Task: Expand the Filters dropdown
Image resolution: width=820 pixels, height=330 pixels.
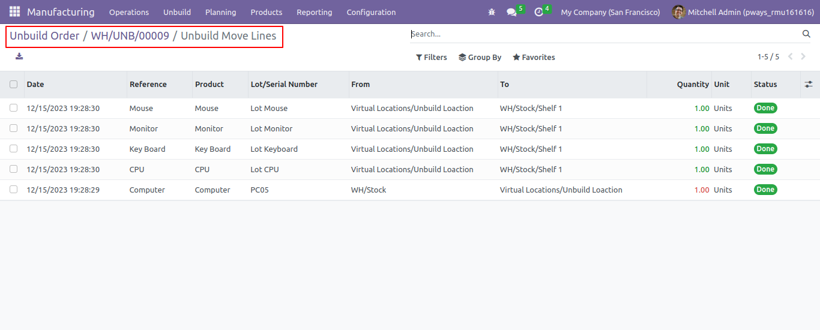Action: [x=431, y=58]
